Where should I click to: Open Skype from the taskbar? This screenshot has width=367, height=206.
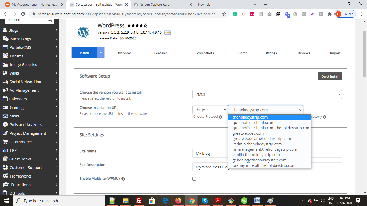click(204, 201)
